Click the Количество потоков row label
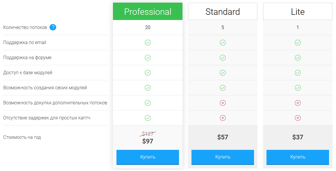Screen dimensions: 336x171 25,28
